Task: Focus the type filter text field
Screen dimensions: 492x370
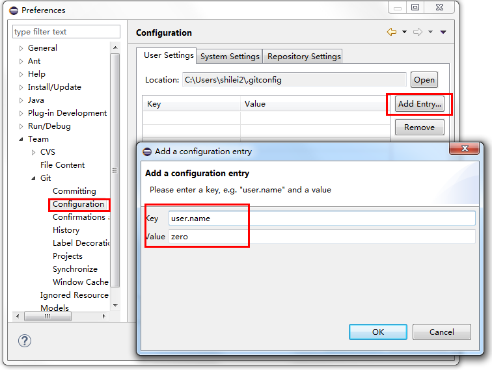Action: click(x=66, y=32)
